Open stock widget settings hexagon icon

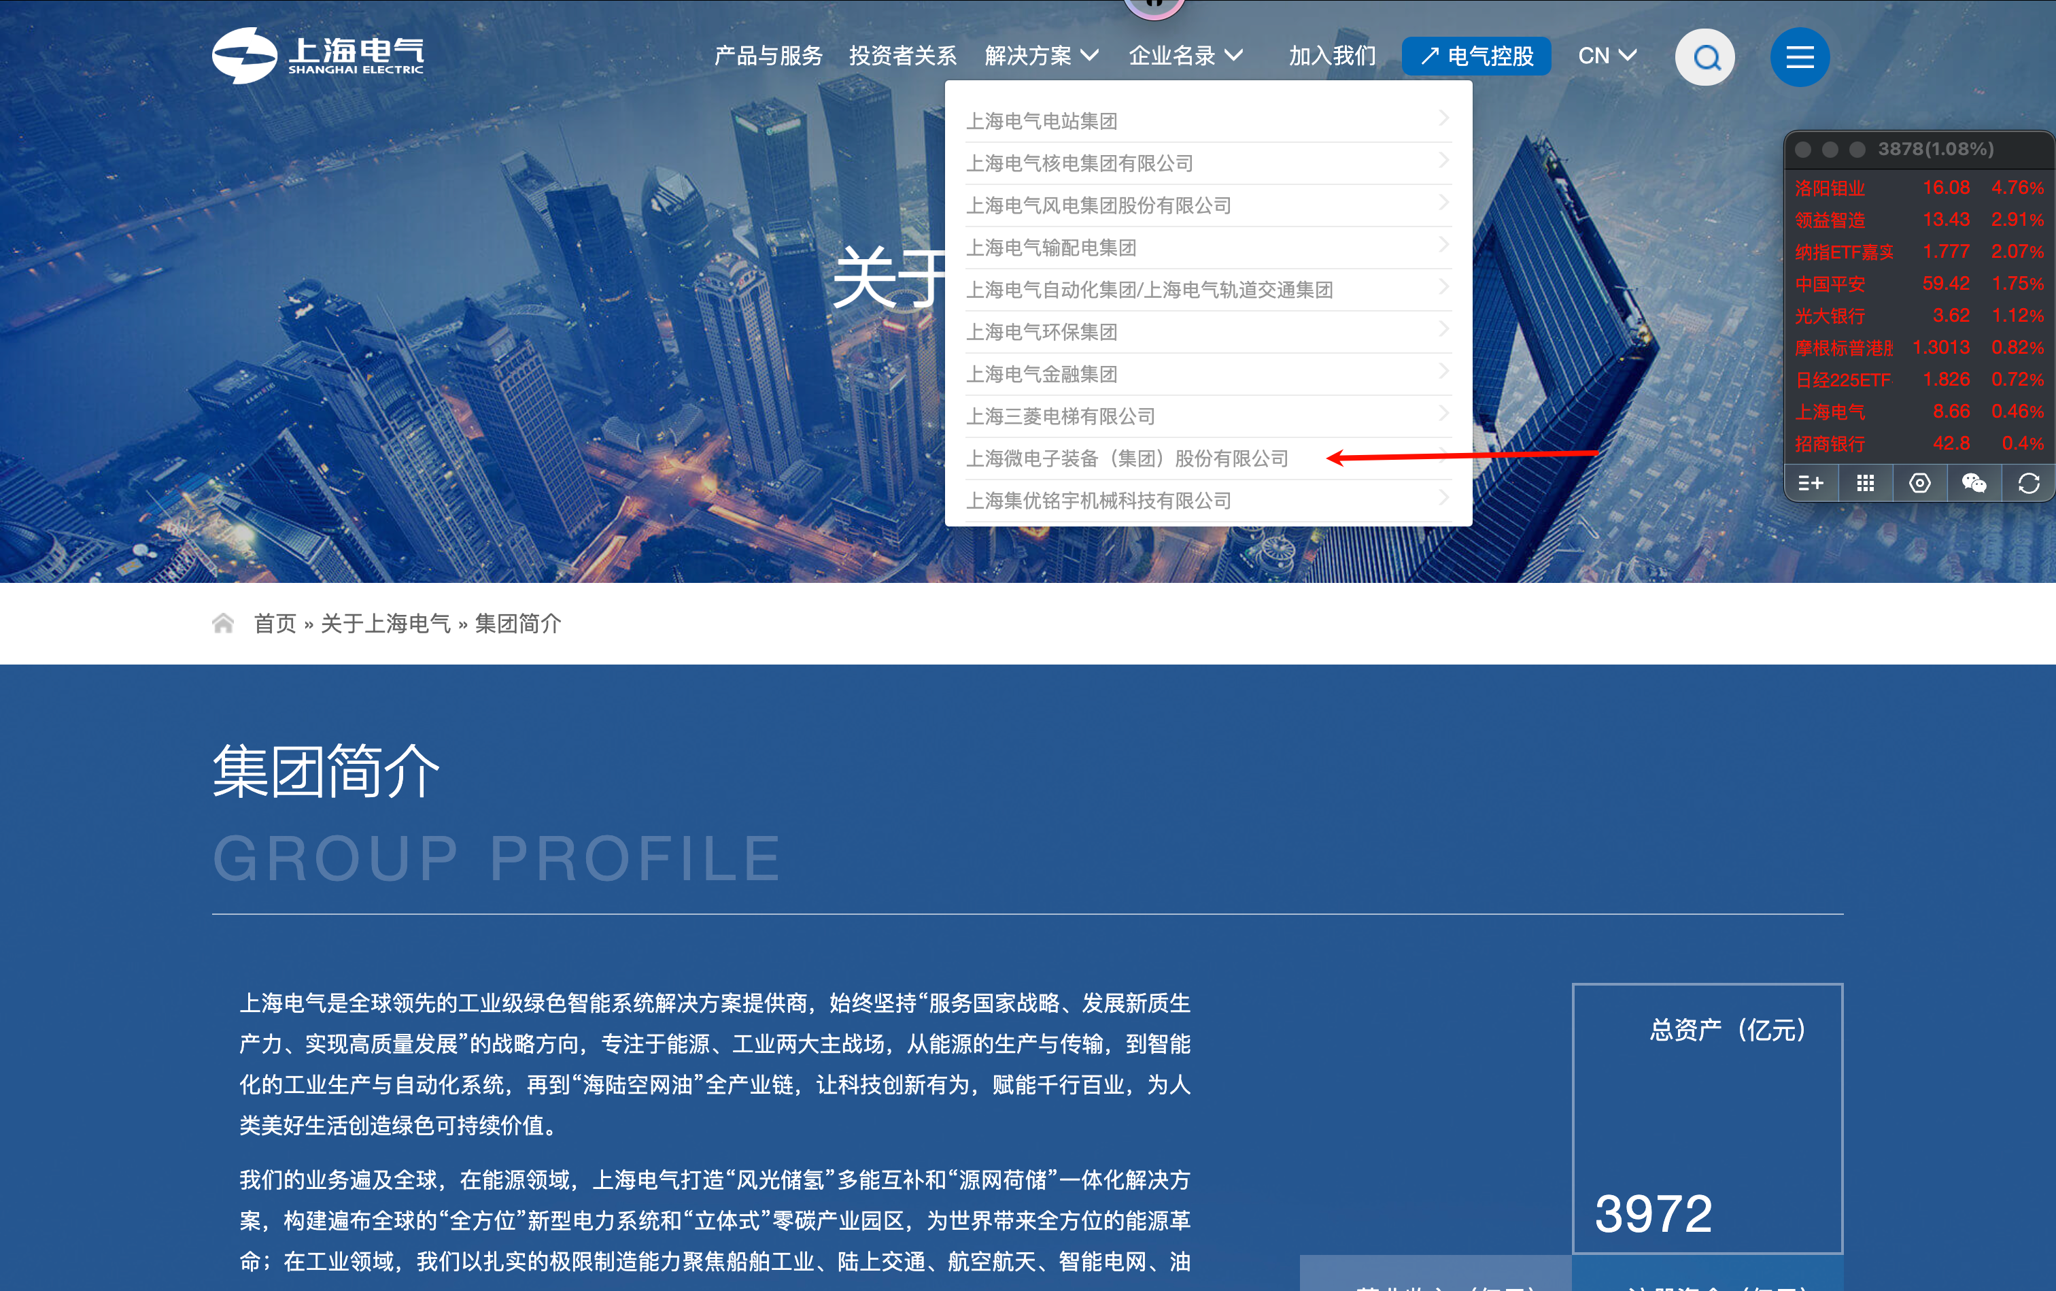(1919, 483)
